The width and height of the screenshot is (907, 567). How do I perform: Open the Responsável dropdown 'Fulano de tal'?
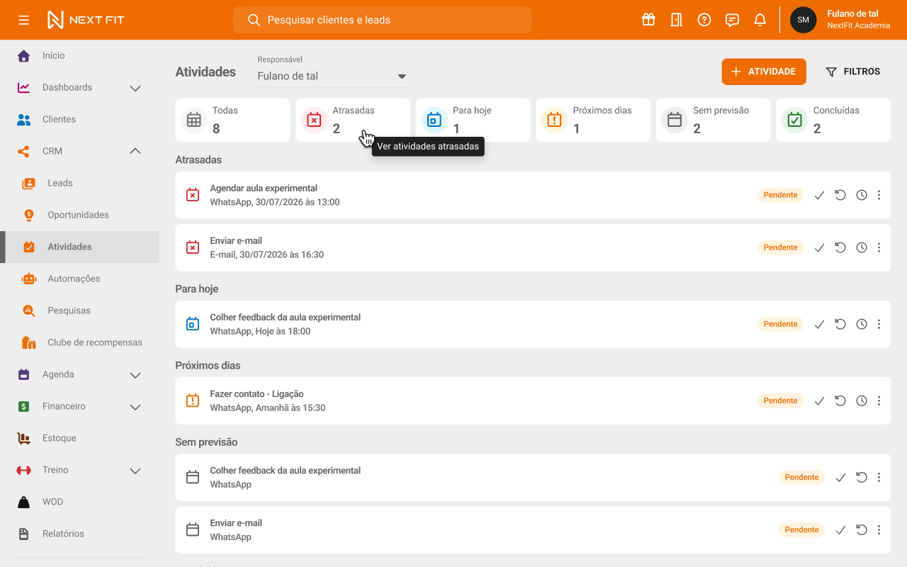(332, 76)
